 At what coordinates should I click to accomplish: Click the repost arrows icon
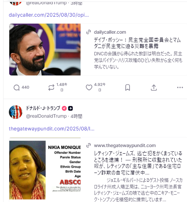point(51,87)
